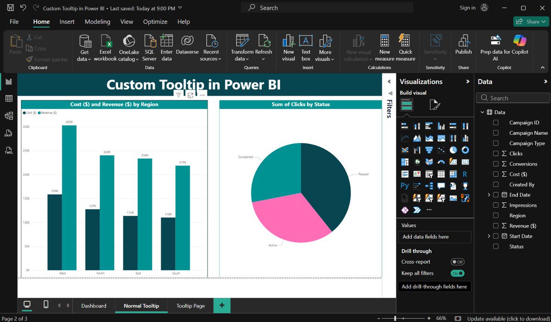The width and height of the screenshot is (551, 322).
Task: Collapse the Visualizations pane chevron
Action: pos(468,82)
